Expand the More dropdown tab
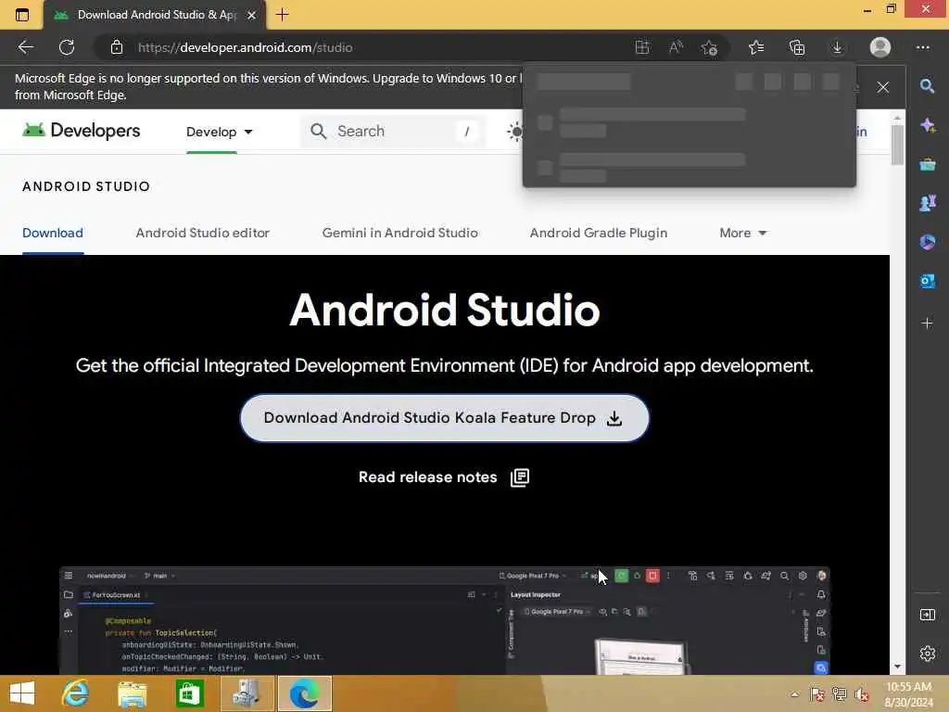The width and height of the screenshot is (949, 712). pyautogui.click(x=742, y=233)
